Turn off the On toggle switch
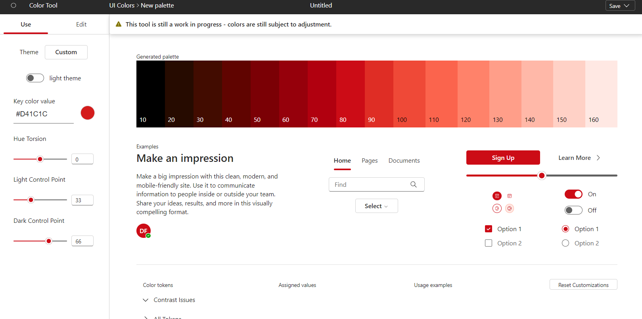Image resolution: width=642 pixels, height=319 pixels. tap(573, 194)
